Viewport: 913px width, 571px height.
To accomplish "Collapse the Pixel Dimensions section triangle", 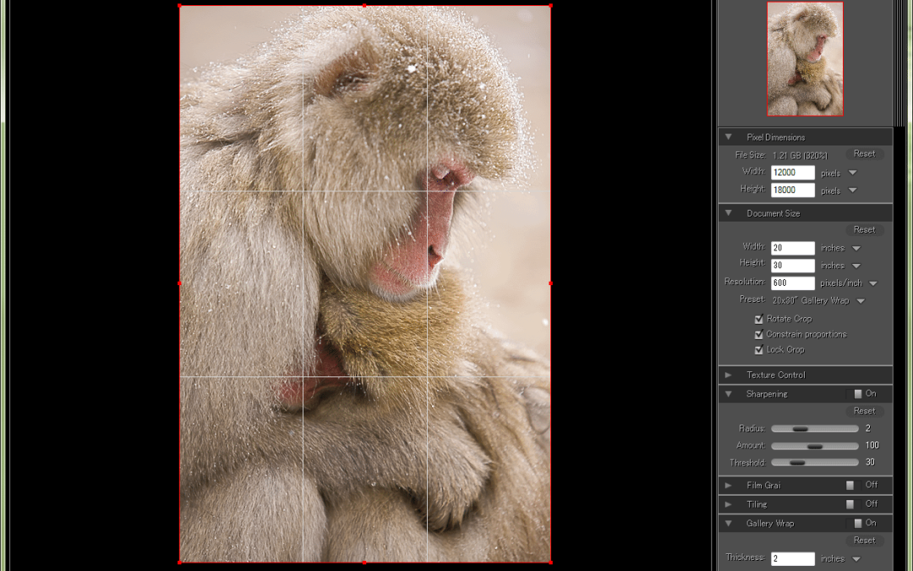I will 729,137.
